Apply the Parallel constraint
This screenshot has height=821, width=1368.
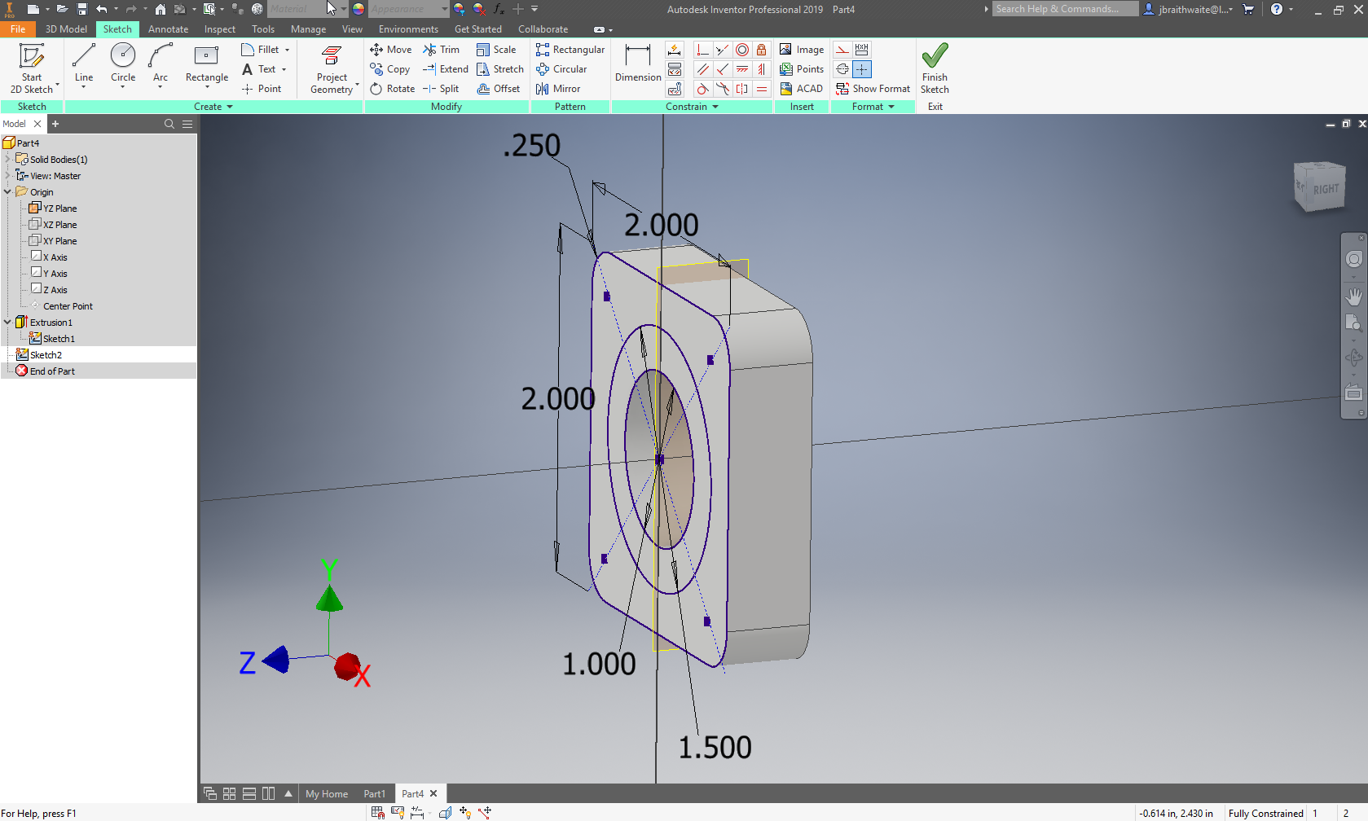point(702,69)
